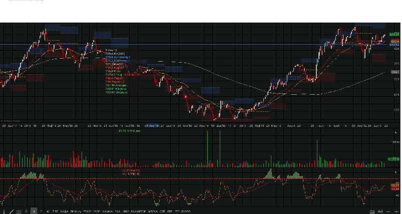Screen dimensions: 402x214
Task: Click the red dashed RSI threshold line
Action: point(200,178)
